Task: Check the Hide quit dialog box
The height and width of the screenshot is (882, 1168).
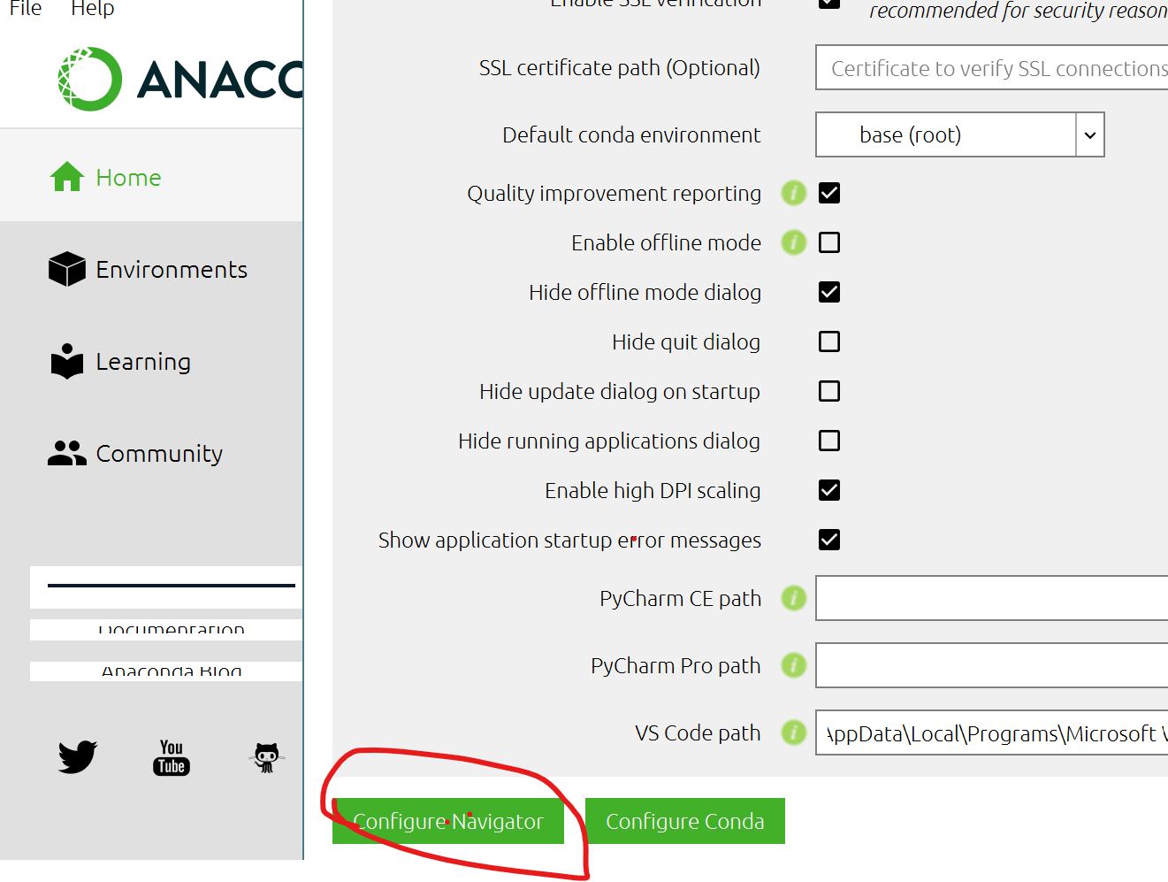Action: [x=829, y=341]
